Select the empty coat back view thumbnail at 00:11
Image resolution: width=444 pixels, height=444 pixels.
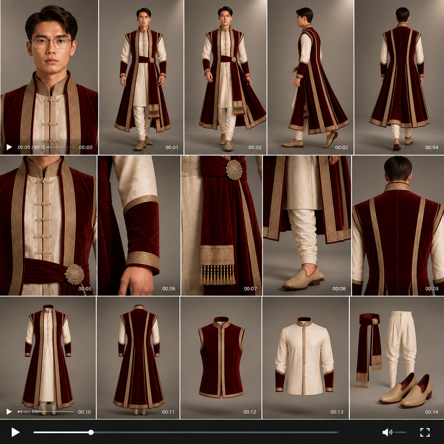point(138,357)
